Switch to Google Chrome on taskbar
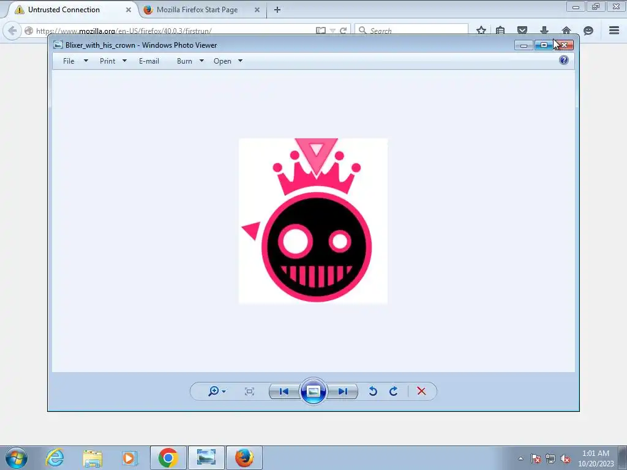 point(168,458)
